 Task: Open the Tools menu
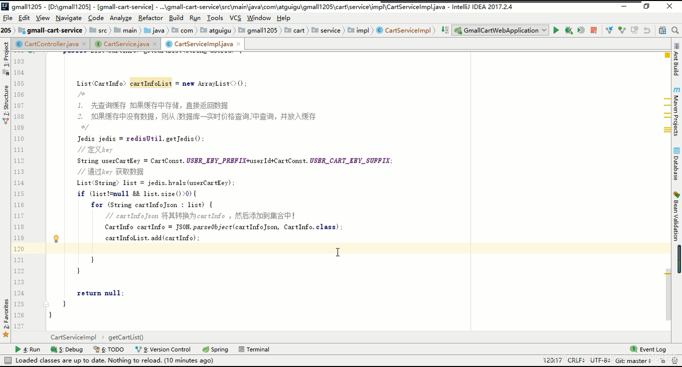click(x=215, y=18)
